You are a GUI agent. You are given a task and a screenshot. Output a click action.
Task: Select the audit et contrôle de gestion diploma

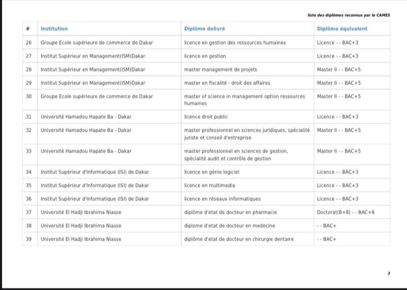click(x=236, y=155)
